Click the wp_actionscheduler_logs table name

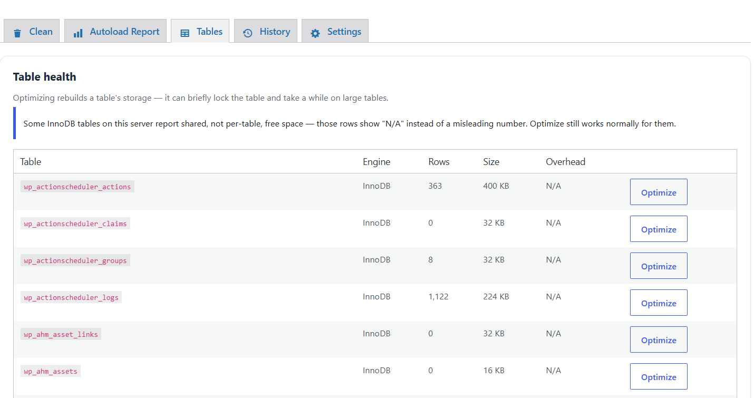(x=71, y=297)
